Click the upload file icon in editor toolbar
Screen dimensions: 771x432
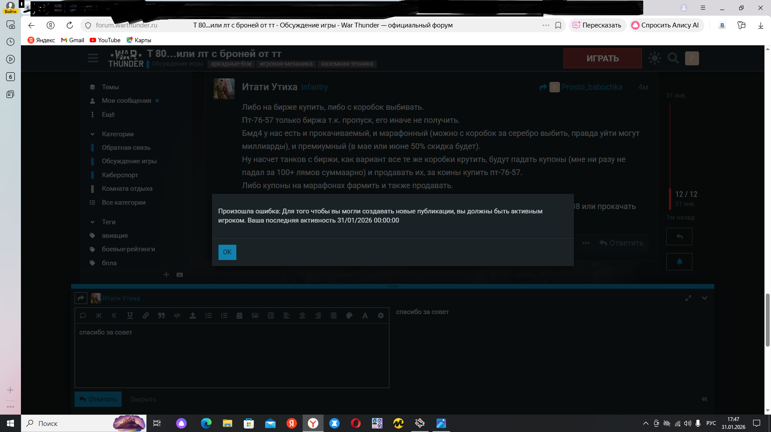[x=193, y=316]
